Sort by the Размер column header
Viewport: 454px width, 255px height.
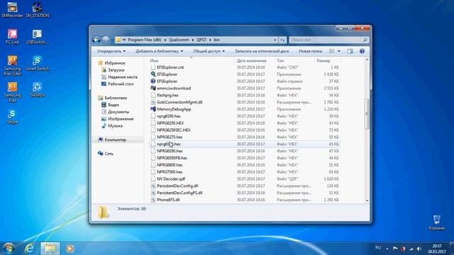pos(323,61)
